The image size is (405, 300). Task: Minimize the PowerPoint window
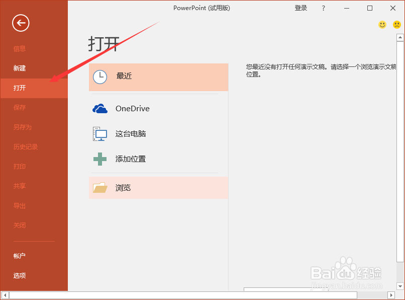[x=347, y=8]
